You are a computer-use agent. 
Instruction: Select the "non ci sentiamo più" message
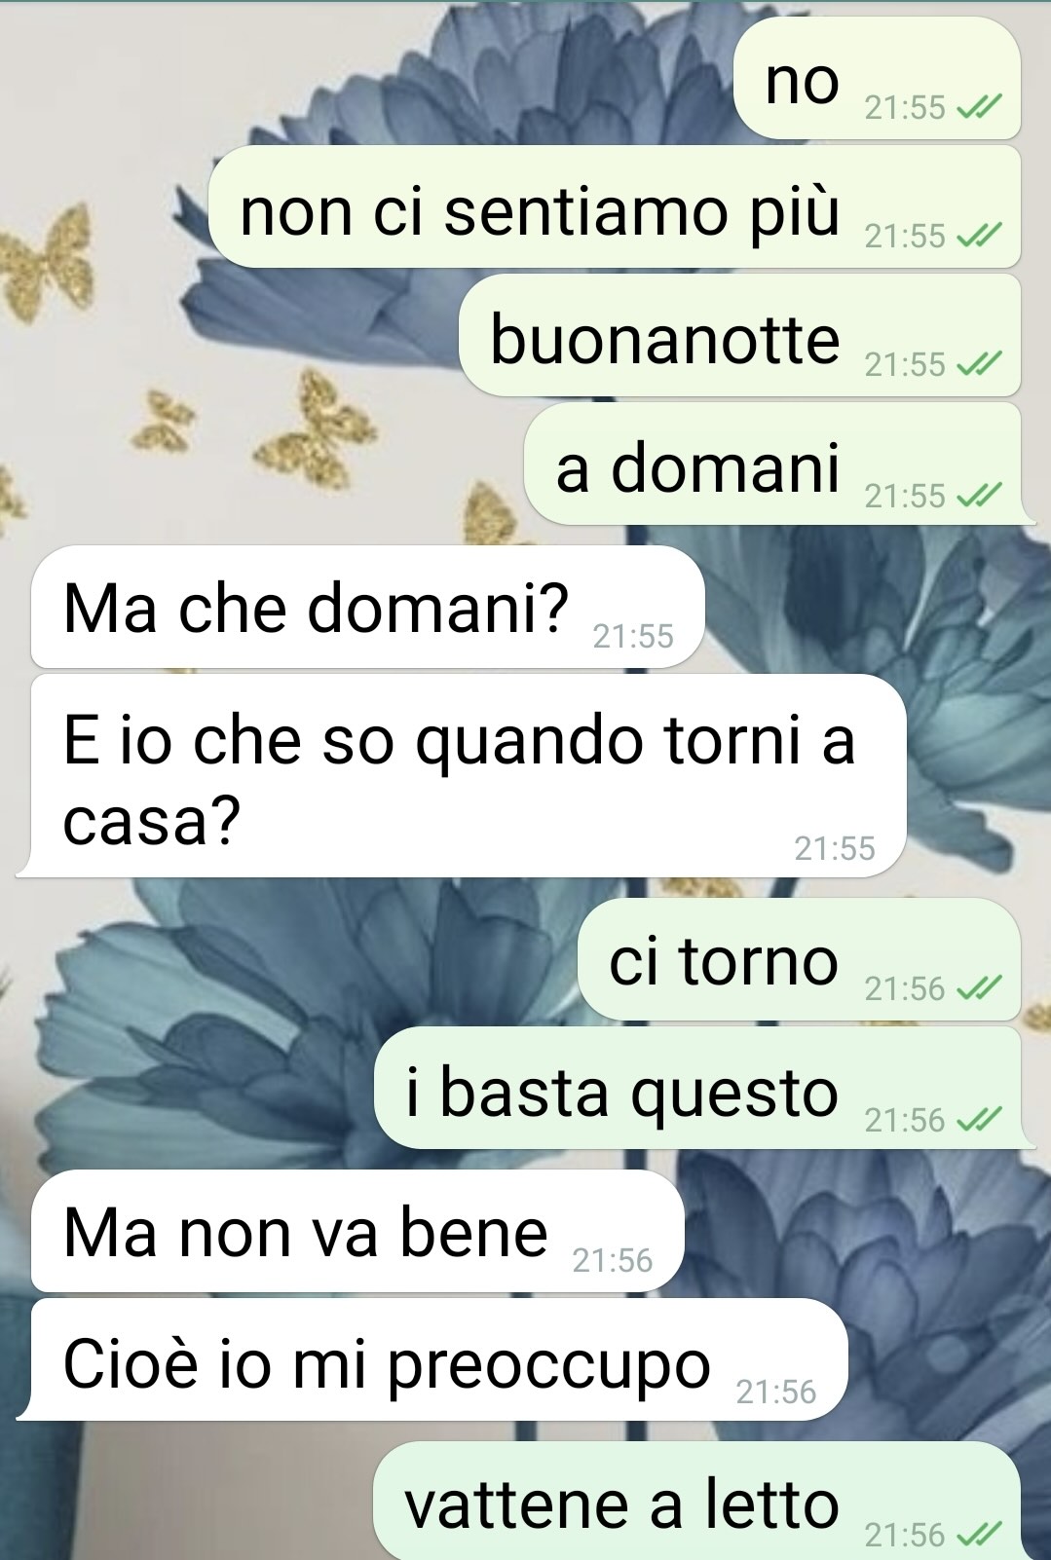coord(615,206)
